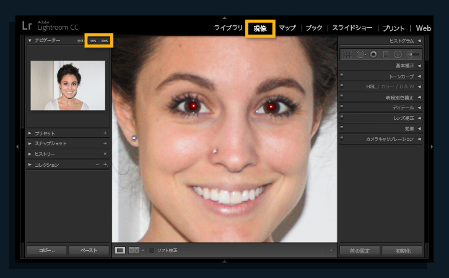449x278 pixels.
Task: Click the red pupil of right eye
Action: click(x=271, y=107)
